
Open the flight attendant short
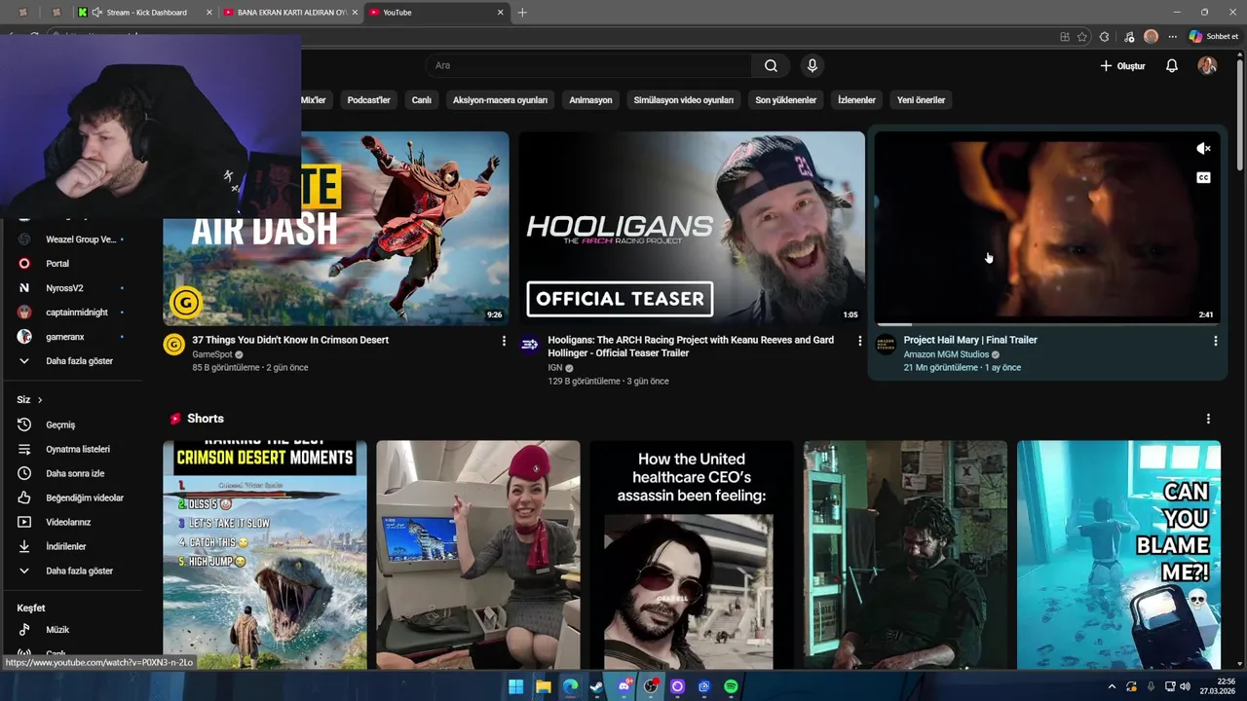pyautogui.click(x=478, y=555)
